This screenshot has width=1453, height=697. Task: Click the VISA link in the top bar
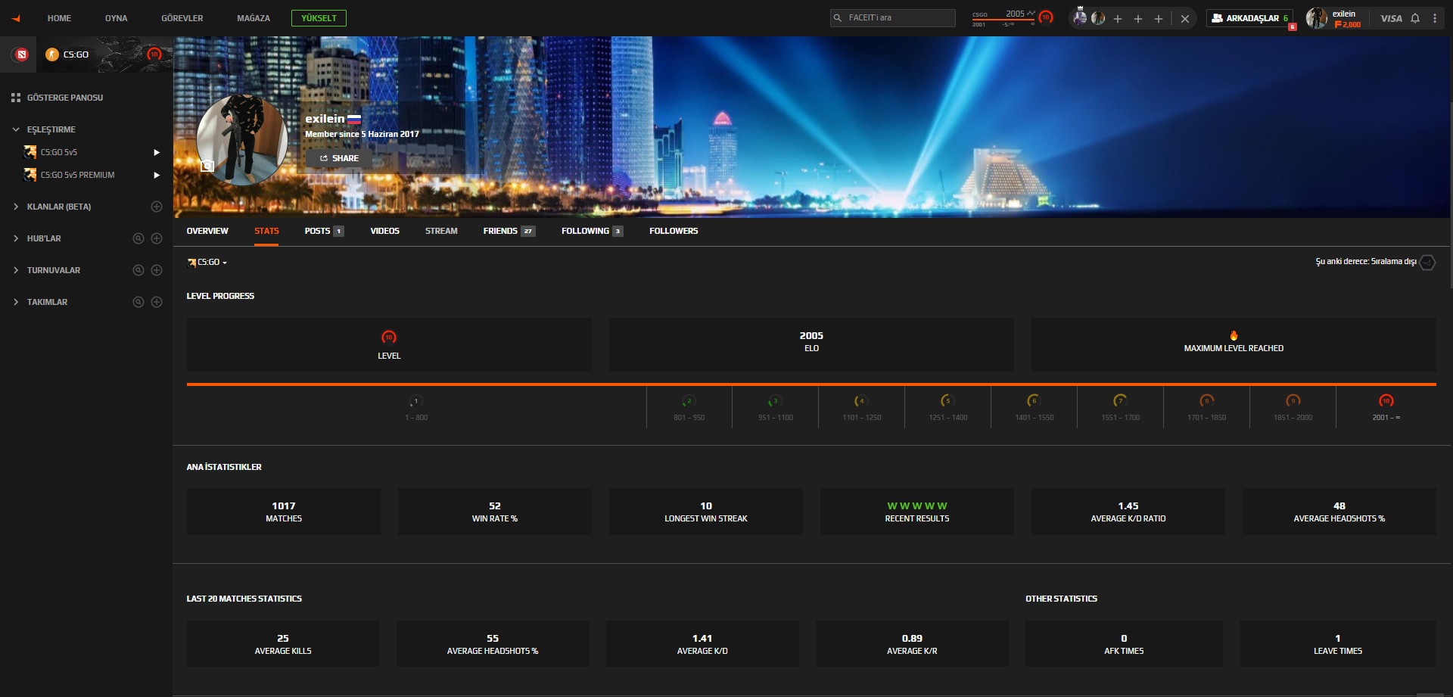1391,18
